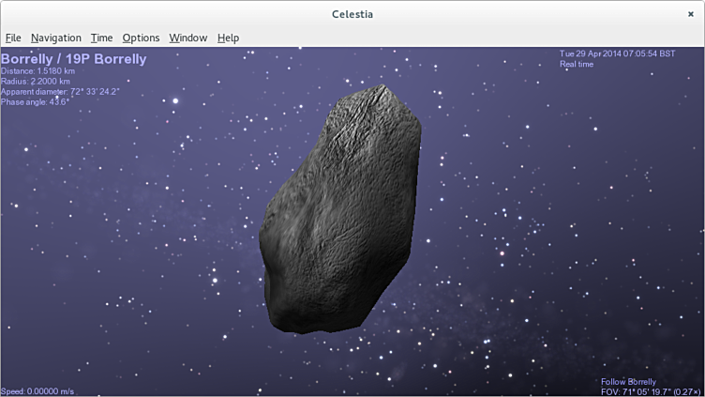Image resolution: width=705 pixels, height=397 pixels.
Task: Click the FOV readout
Action: [x=650, y=391]
